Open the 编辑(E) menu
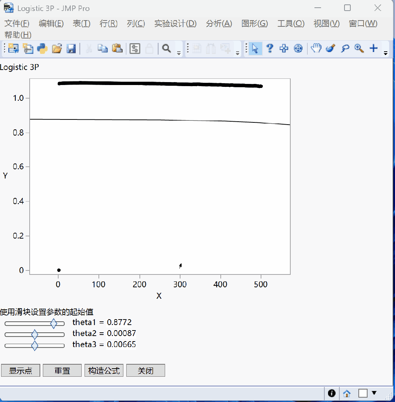The height and width of the screenshot is (402, 395). (51, 23)
